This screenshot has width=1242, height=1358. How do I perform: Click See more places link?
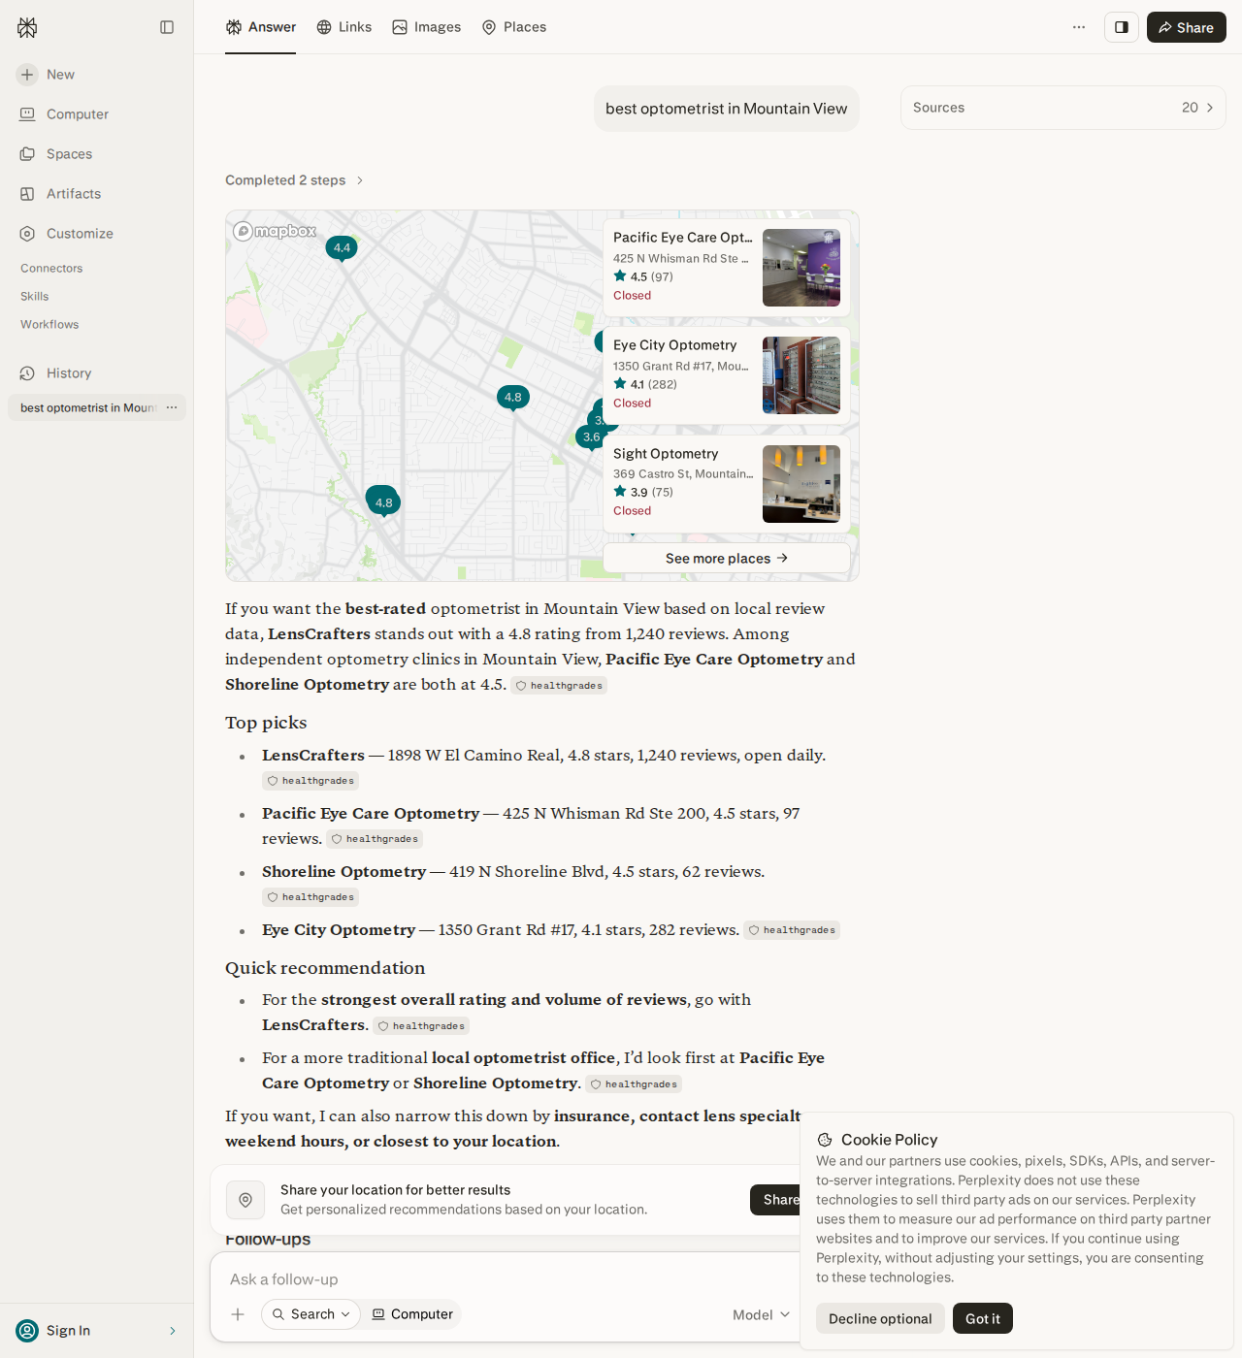(x=727, y=558)
